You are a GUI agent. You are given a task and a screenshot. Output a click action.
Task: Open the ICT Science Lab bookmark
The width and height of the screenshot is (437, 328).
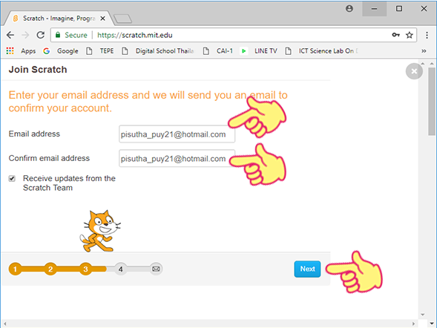[321, 50]
